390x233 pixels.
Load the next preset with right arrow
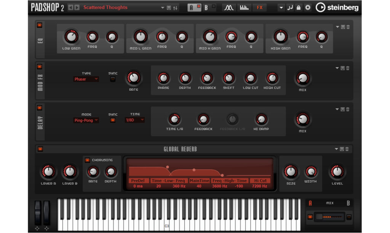click(77, 8)
